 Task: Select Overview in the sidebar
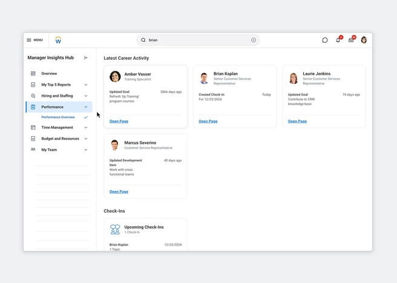coord(49,74)
